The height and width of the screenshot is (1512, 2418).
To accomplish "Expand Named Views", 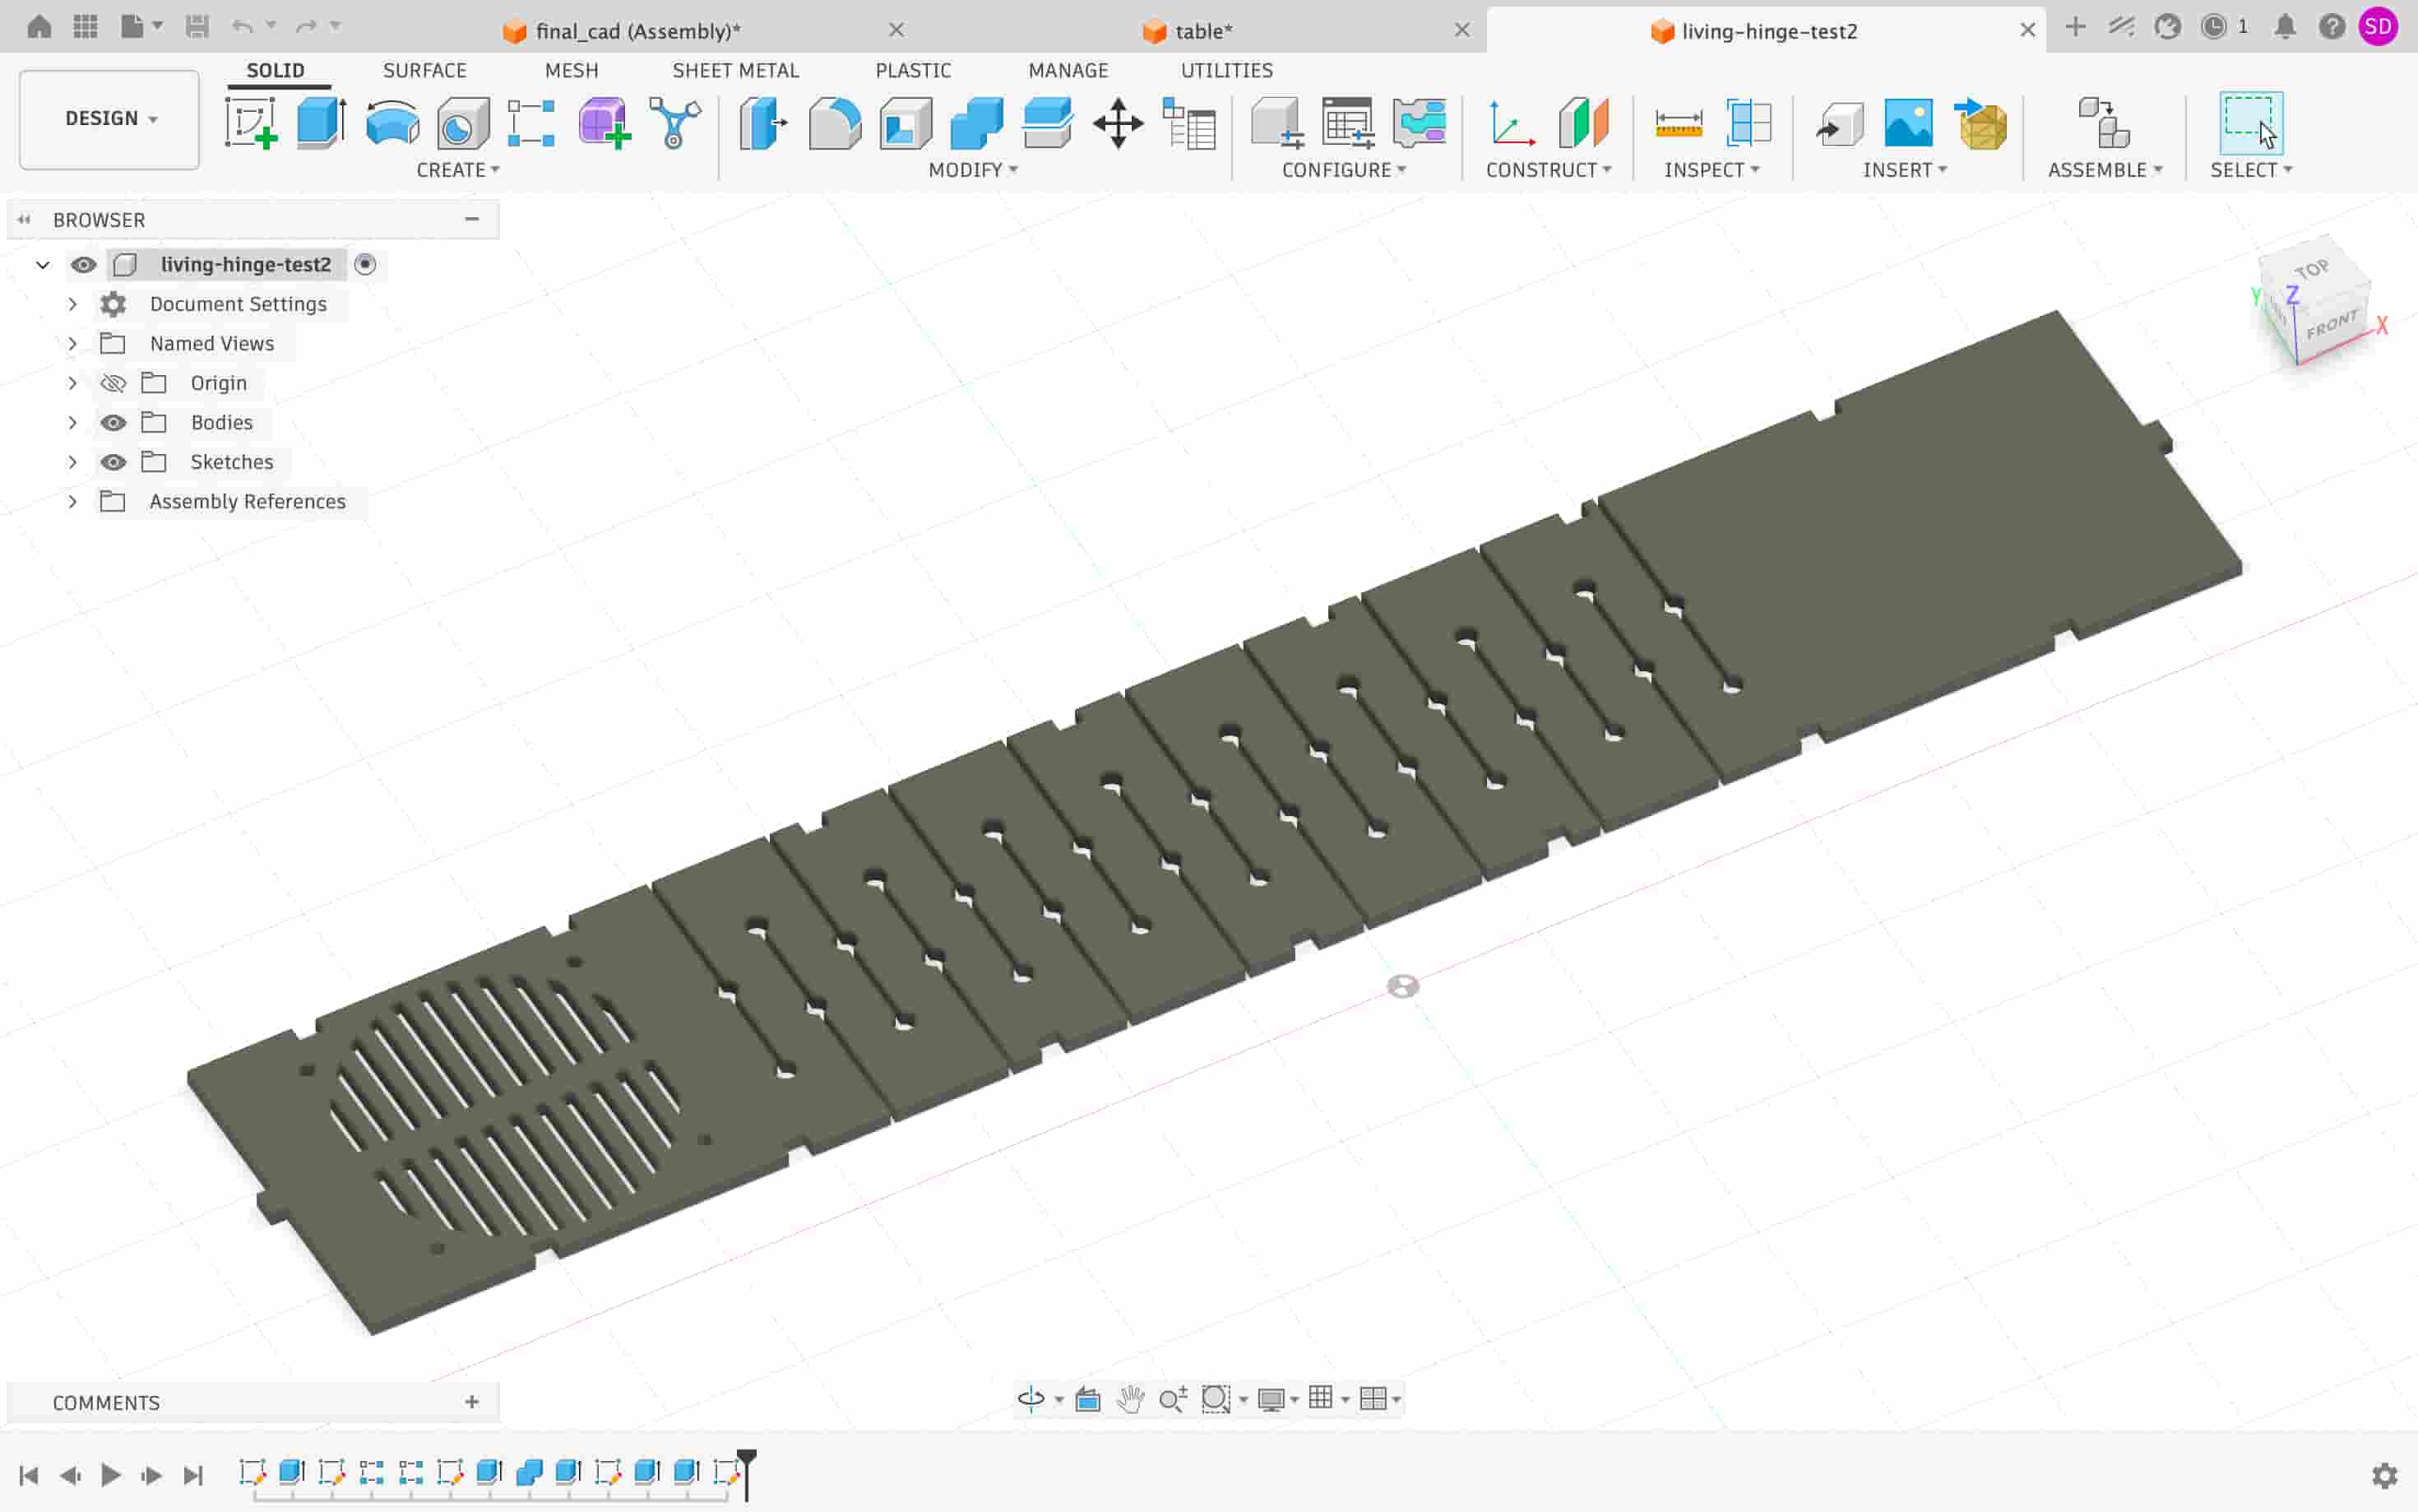I will coord(72,343).
